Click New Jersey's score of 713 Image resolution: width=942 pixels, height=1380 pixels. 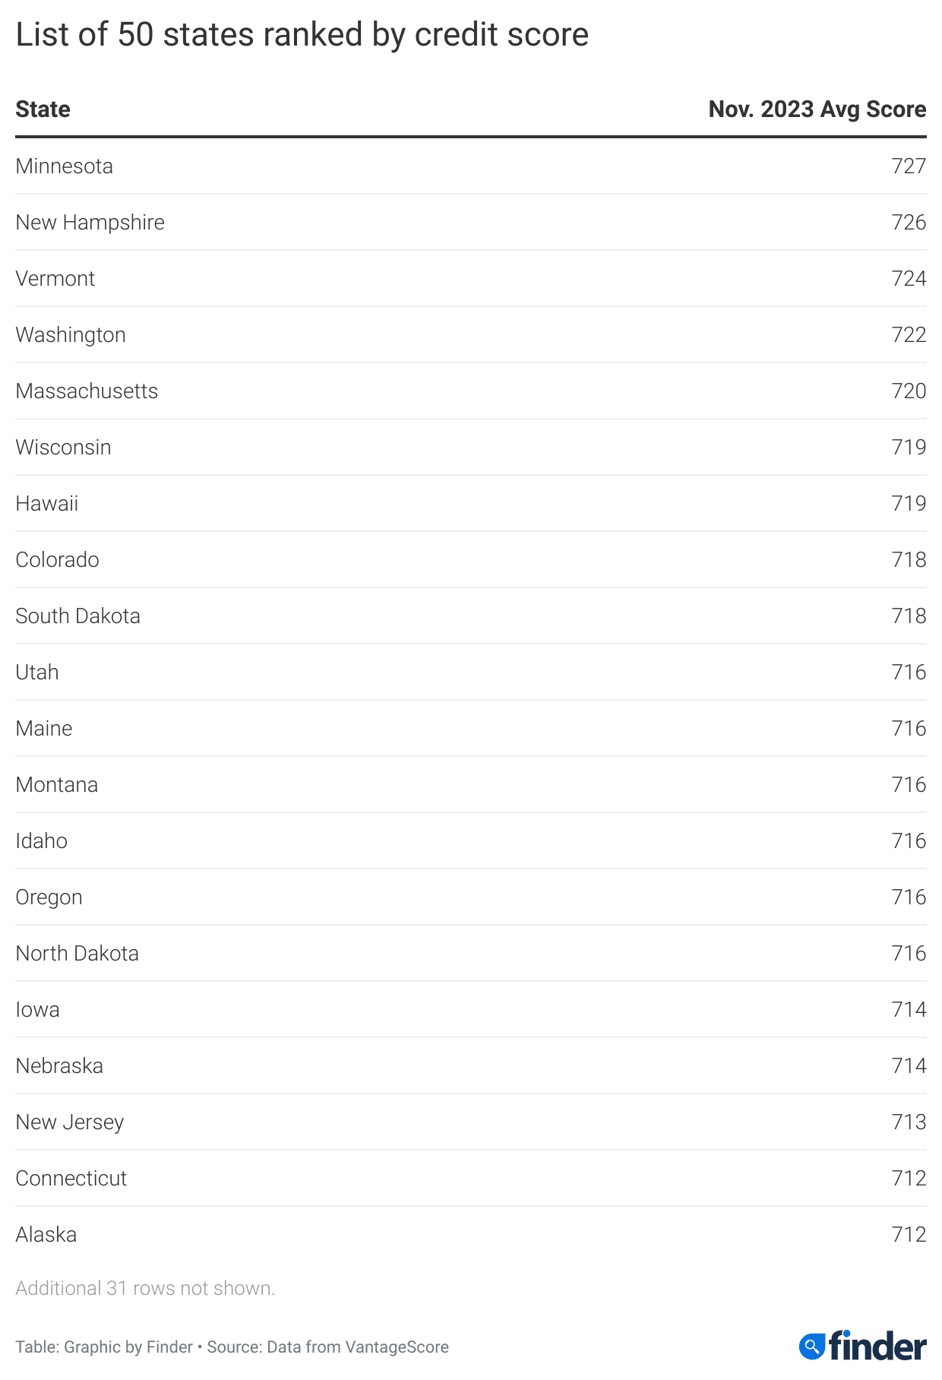tap(909, 1122)
